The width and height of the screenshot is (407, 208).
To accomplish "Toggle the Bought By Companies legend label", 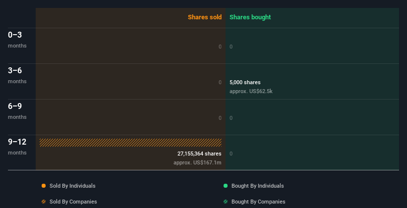I will pos(258,202).
